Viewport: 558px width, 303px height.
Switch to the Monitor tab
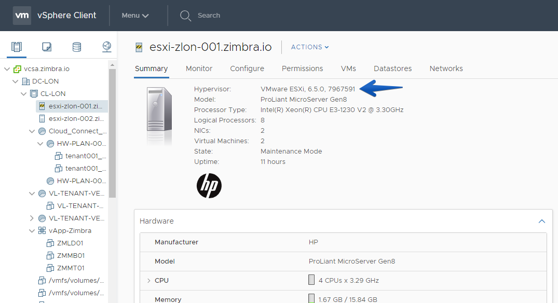(x=199, y=68)
